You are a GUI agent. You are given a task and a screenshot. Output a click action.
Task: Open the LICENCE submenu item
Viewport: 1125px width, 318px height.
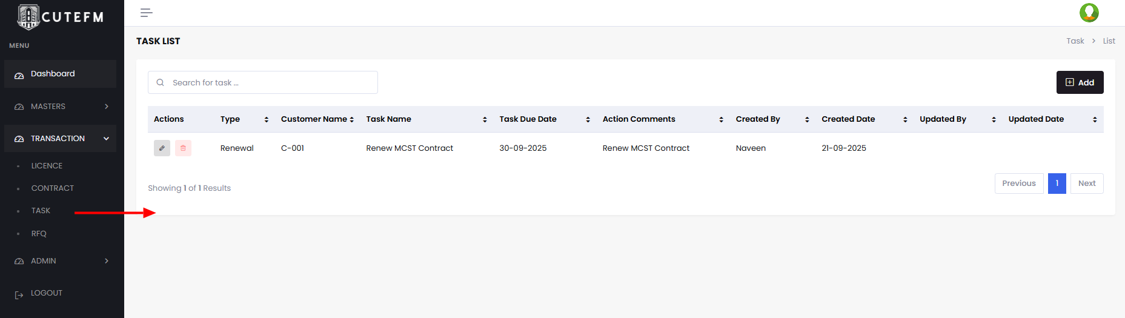47,166
